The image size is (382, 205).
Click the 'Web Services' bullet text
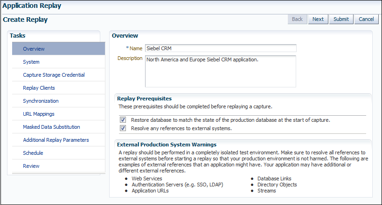147,179
